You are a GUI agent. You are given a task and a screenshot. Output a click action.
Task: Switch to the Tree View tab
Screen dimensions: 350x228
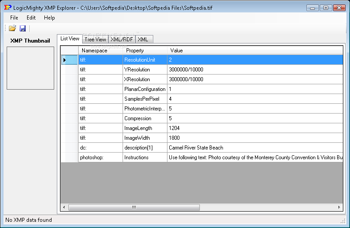(x=95, y=39)
